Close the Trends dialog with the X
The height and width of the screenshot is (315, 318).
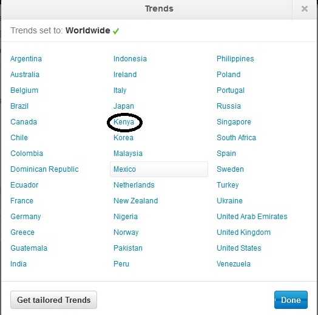click(305, 9)
